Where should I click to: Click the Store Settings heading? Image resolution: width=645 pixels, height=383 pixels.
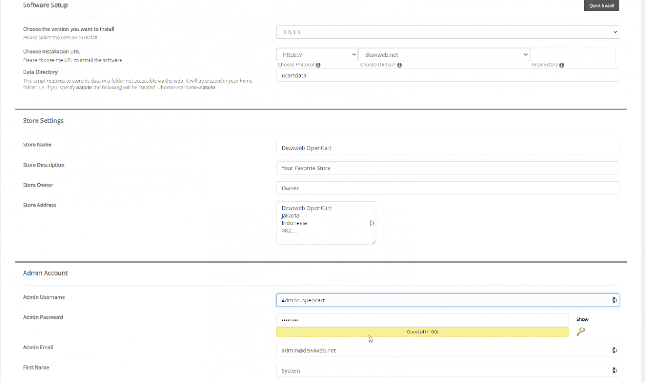43,121
